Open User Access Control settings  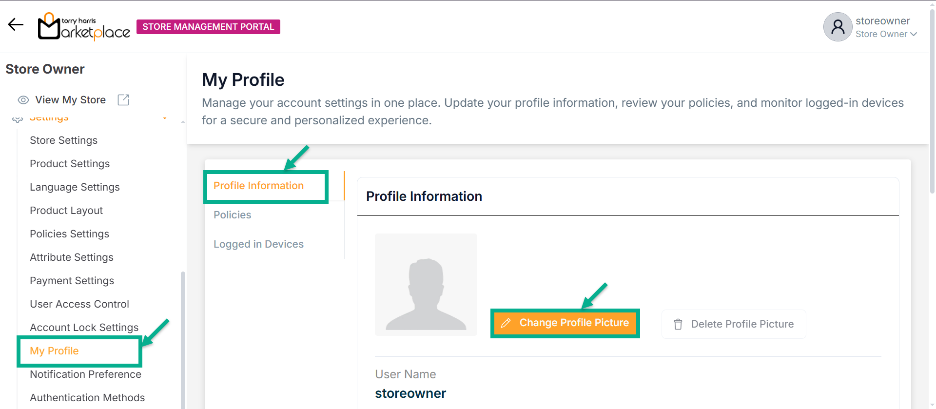pyautogui.click(x=79, y=304)
